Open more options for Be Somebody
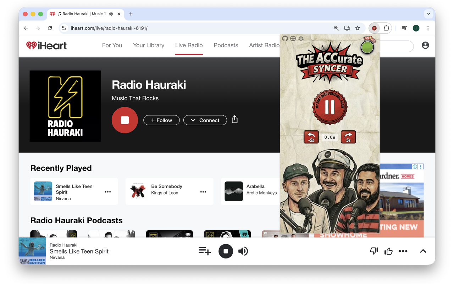Viewport: 454px width, 284px height. [x=203, y=192]
